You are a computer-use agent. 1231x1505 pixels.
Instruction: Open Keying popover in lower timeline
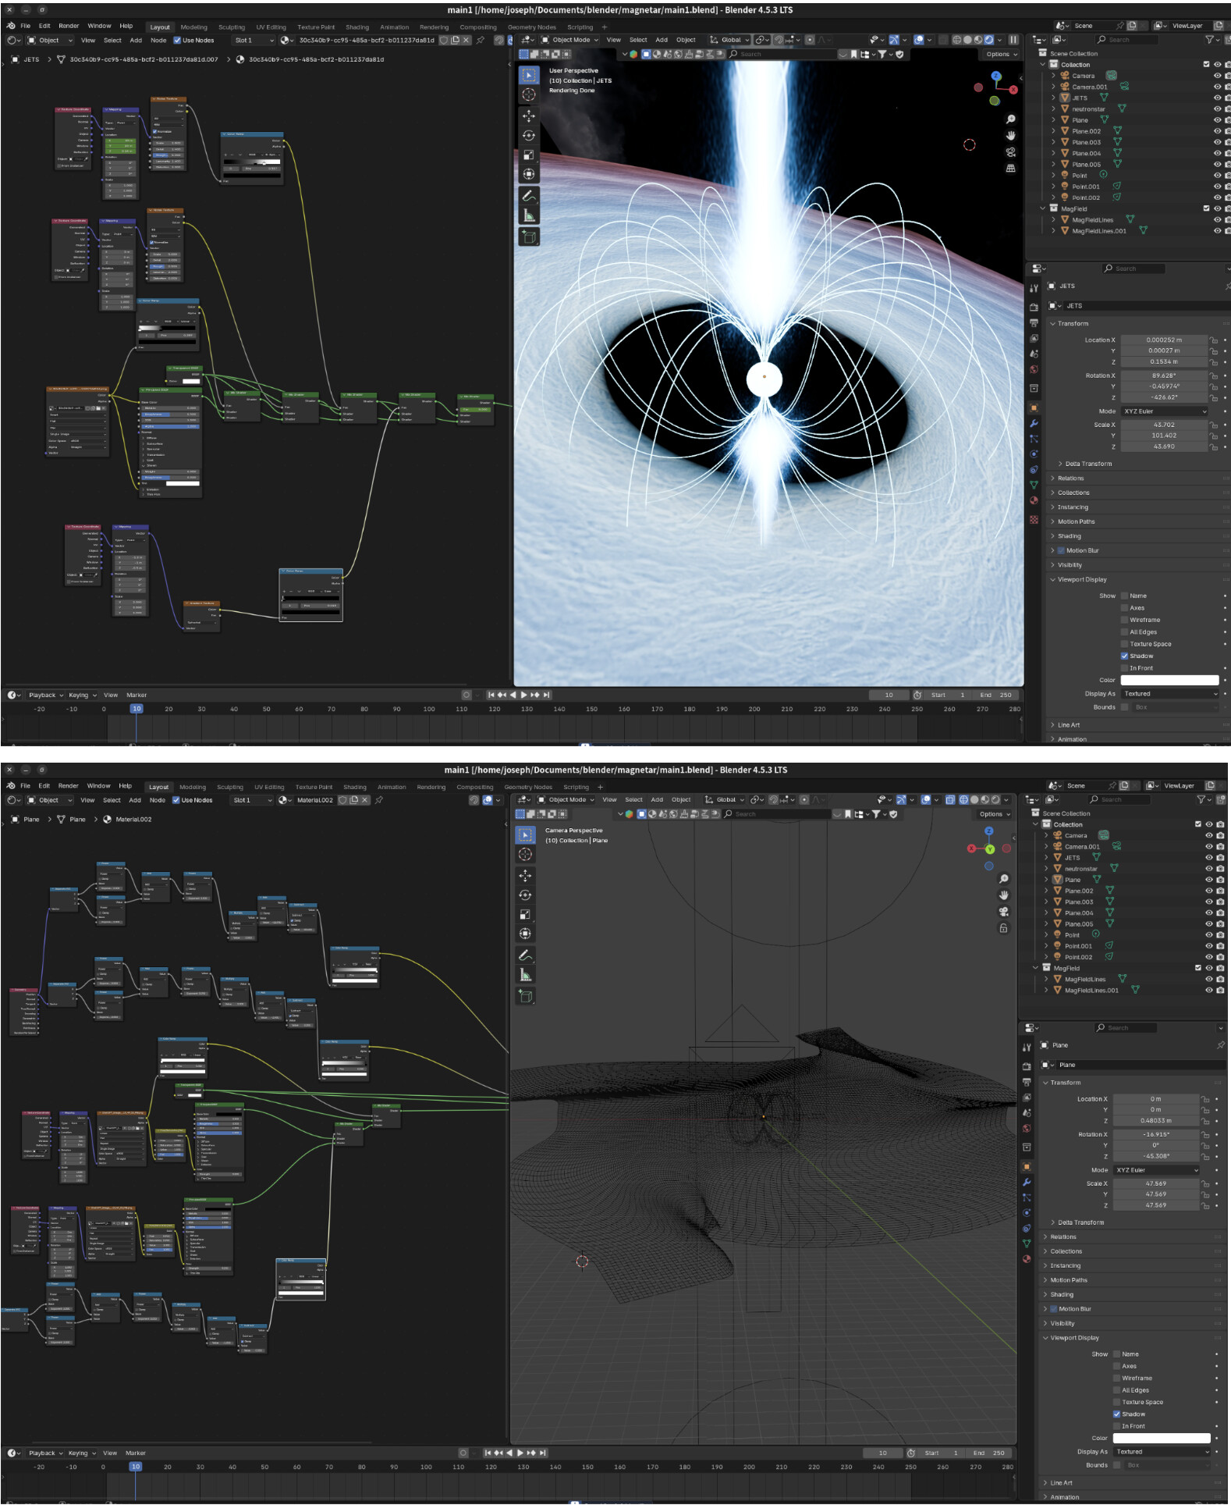[82, 1453]
